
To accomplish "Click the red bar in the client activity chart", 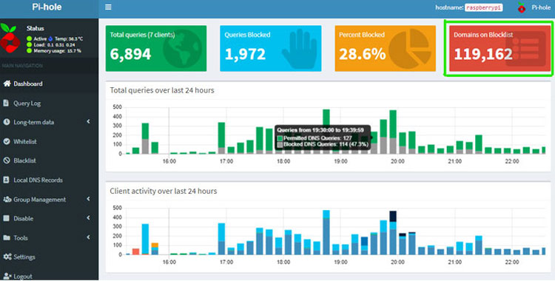I will point(135,251).
